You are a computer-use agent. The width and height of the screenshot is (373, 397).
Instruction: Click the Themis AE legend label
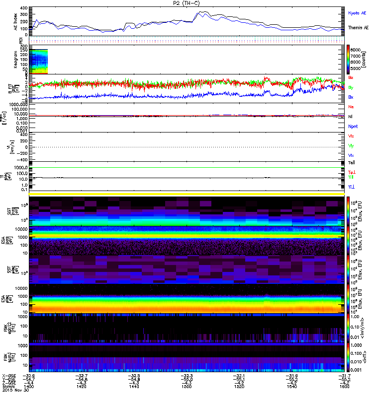pos(358,28)
